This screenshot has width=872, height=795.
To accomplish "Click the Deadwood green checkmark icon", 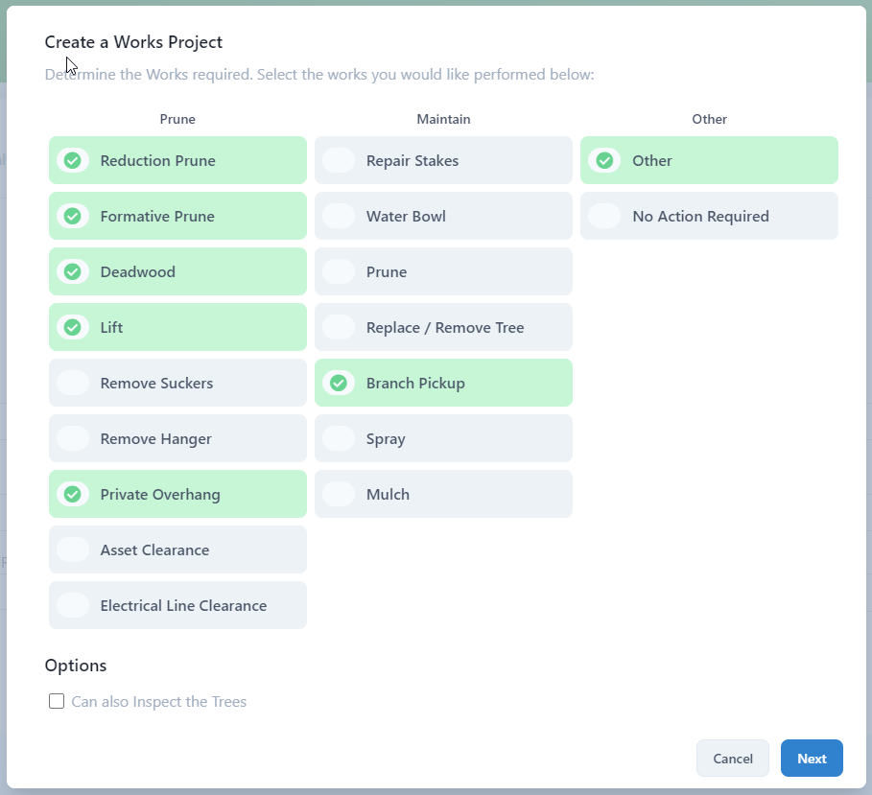I will (72, 271).
